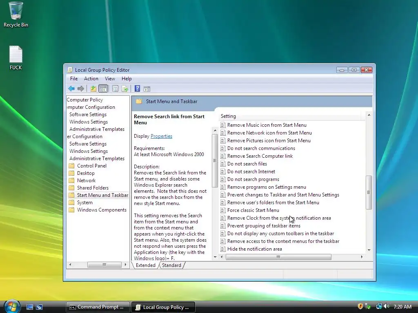
Task: Click the Switch between windows quick launch icon
Action: (39, 307)
